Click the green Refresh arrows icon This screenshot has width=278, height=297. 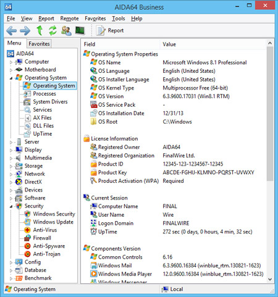click(53, 30)
